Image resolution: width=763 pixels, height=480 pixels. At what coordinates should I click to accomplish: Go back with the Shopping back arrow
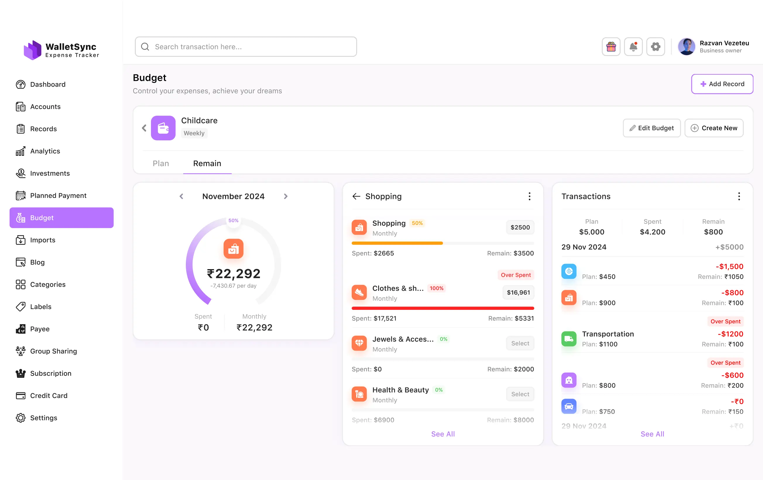point(356,196)
